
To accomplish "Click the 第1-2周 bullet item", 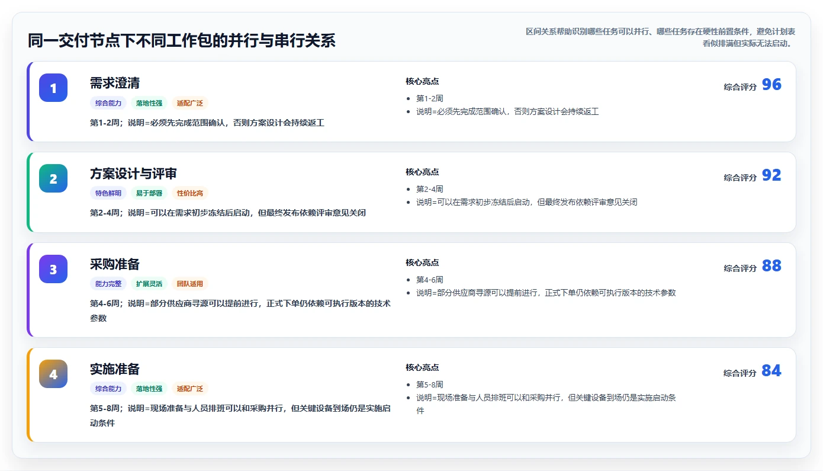I will pos(430,98).
